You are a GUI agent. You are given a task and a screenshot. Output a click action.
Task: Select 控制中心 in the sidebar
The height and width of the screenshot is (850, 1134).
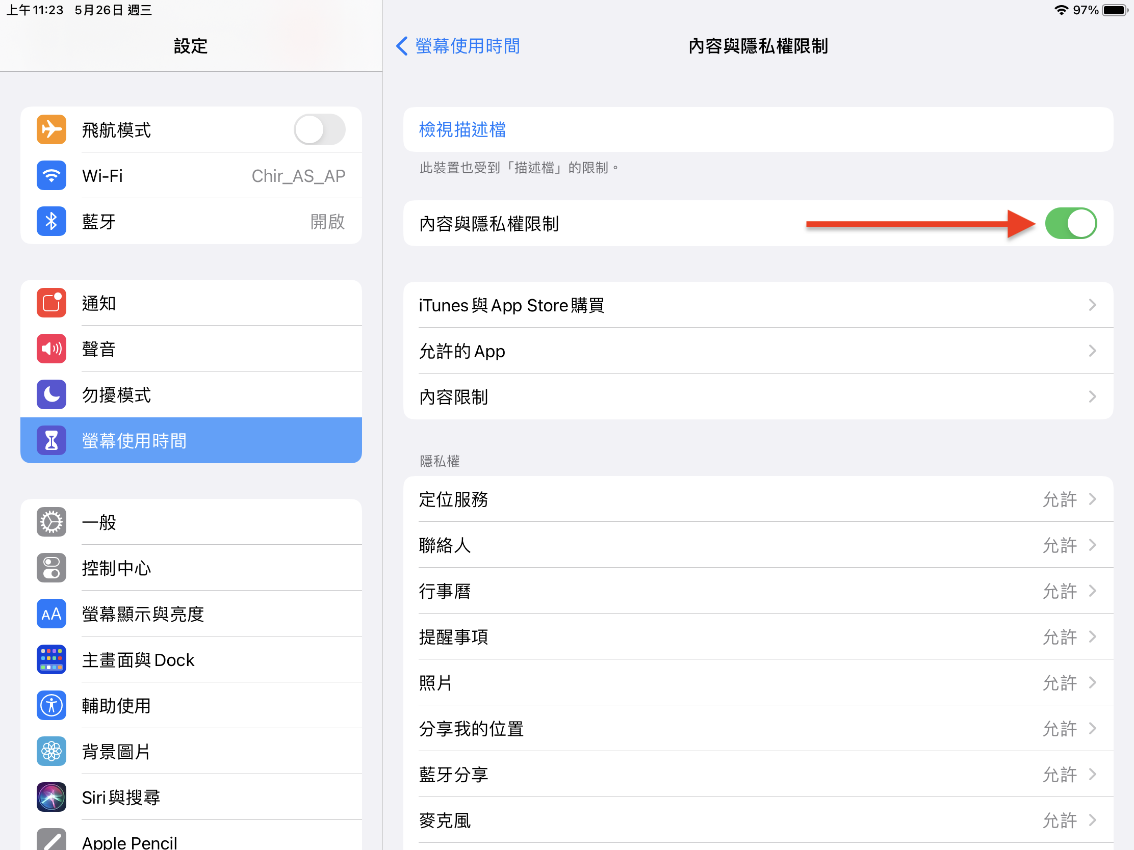(x=191, y=568)
